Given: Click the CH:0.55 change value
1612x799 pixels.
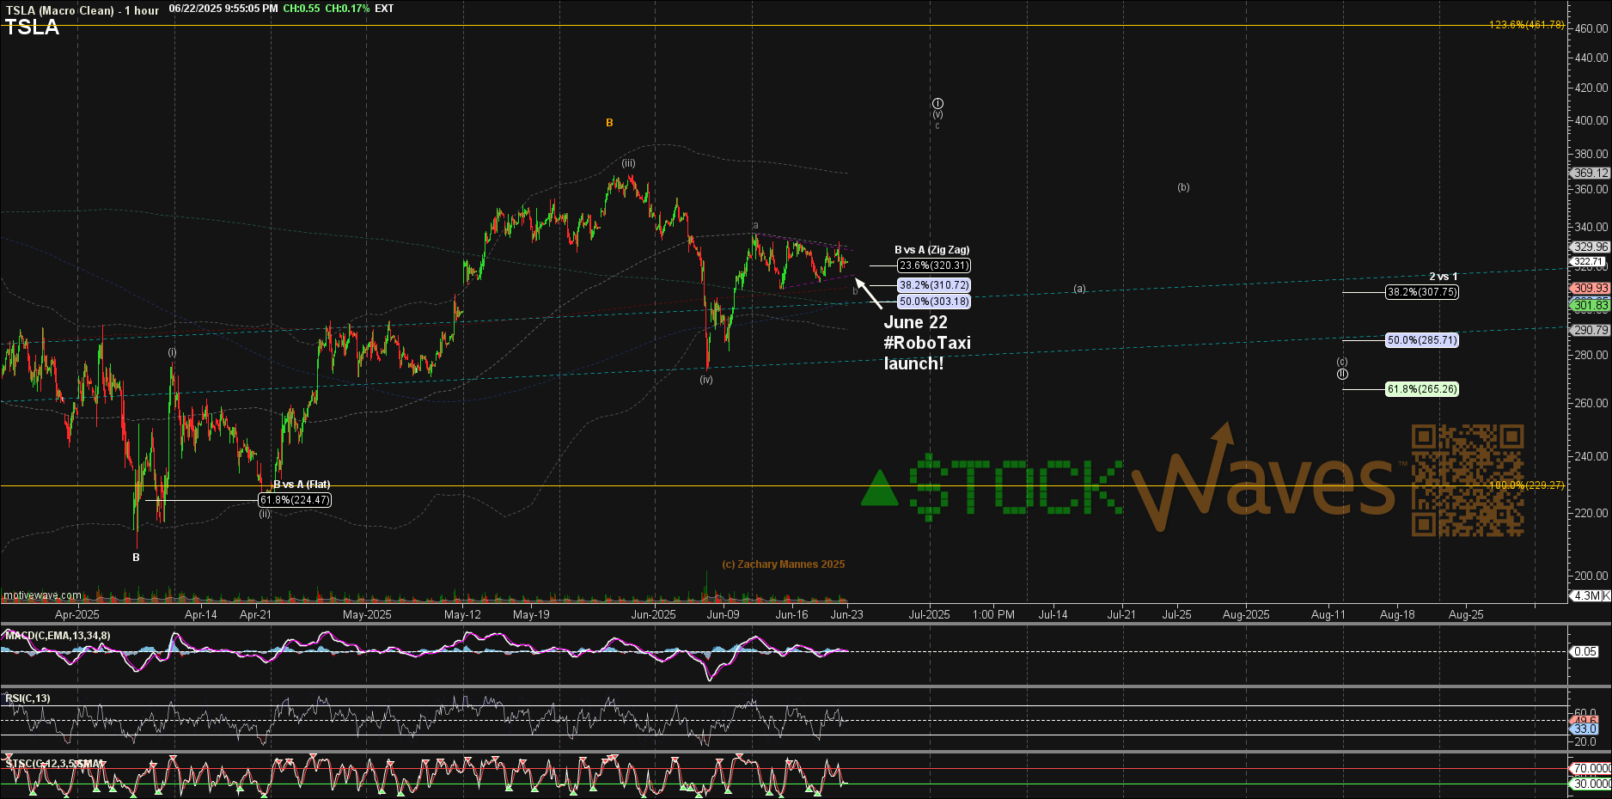Looking at the screenshot, I should click(x=301, y=9).
